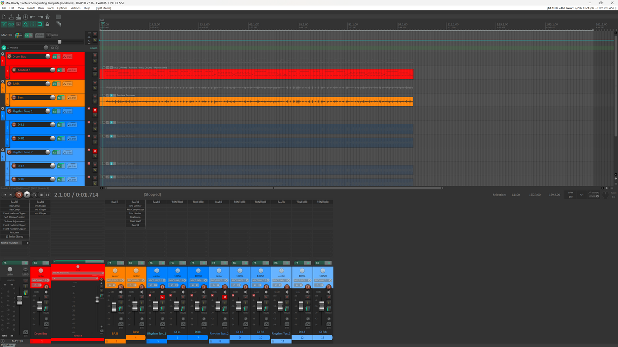Click the speaker monitor icon on Bass strip
The image size is (618, 347).
[142, 292]
